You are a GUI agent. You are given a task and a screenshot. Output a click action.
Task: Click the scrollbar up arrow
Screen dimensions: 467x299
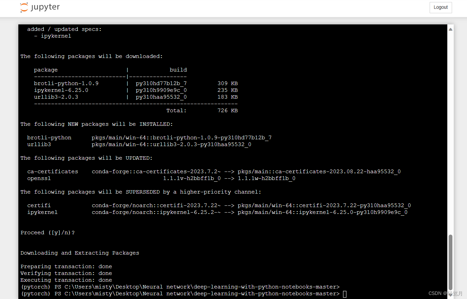[450, 29]
